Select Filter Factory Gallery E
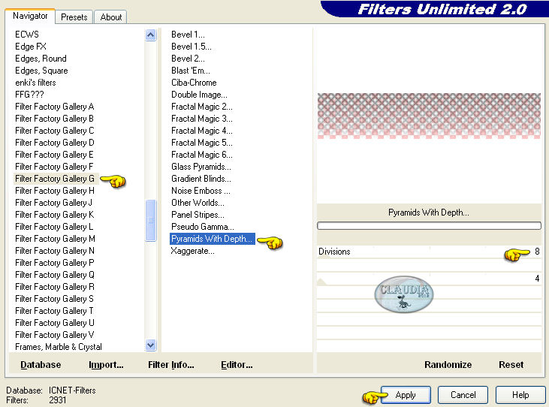The image size is (549, 407). pyautogui.click(x=54, y=155)
